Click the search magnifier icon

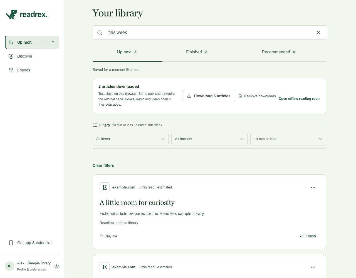click(100, 33)
